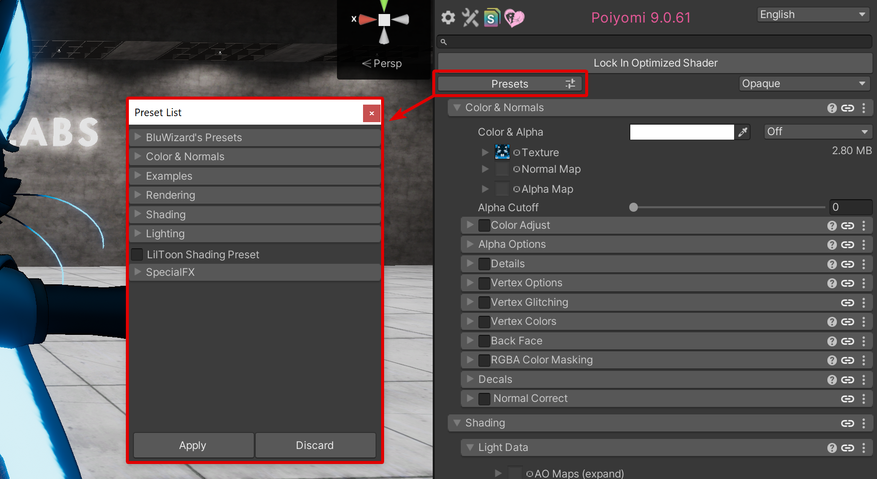877x479 pixels.
Task: Click the Alpha Cutoff slider handle
Action: coord(634,207)
